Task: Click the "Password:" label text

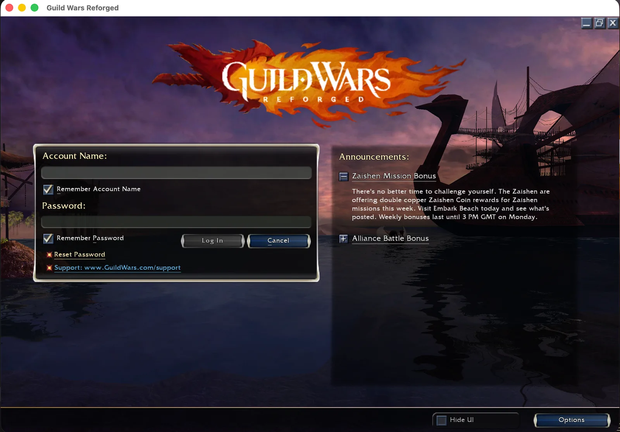Action: coord(64,206)
